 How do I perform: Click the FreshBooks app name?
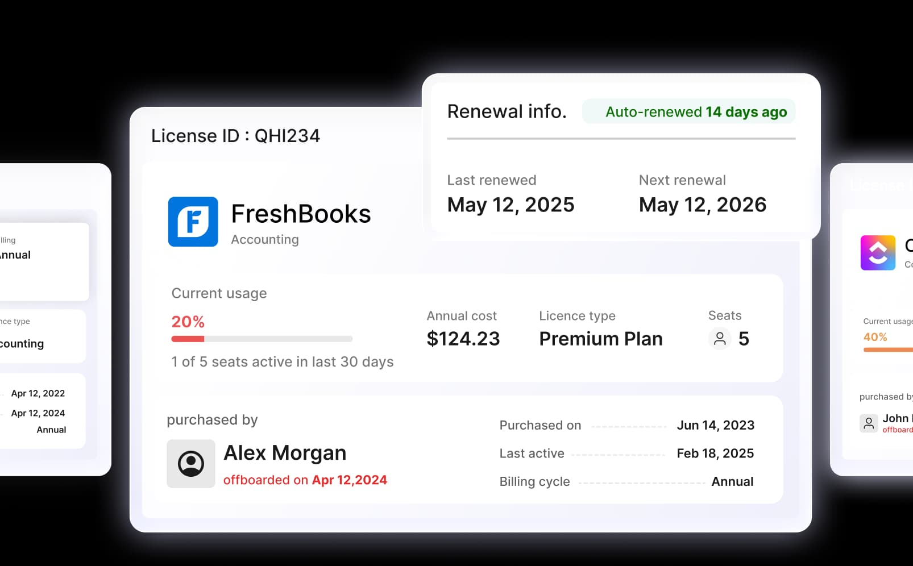pos(301,214)
